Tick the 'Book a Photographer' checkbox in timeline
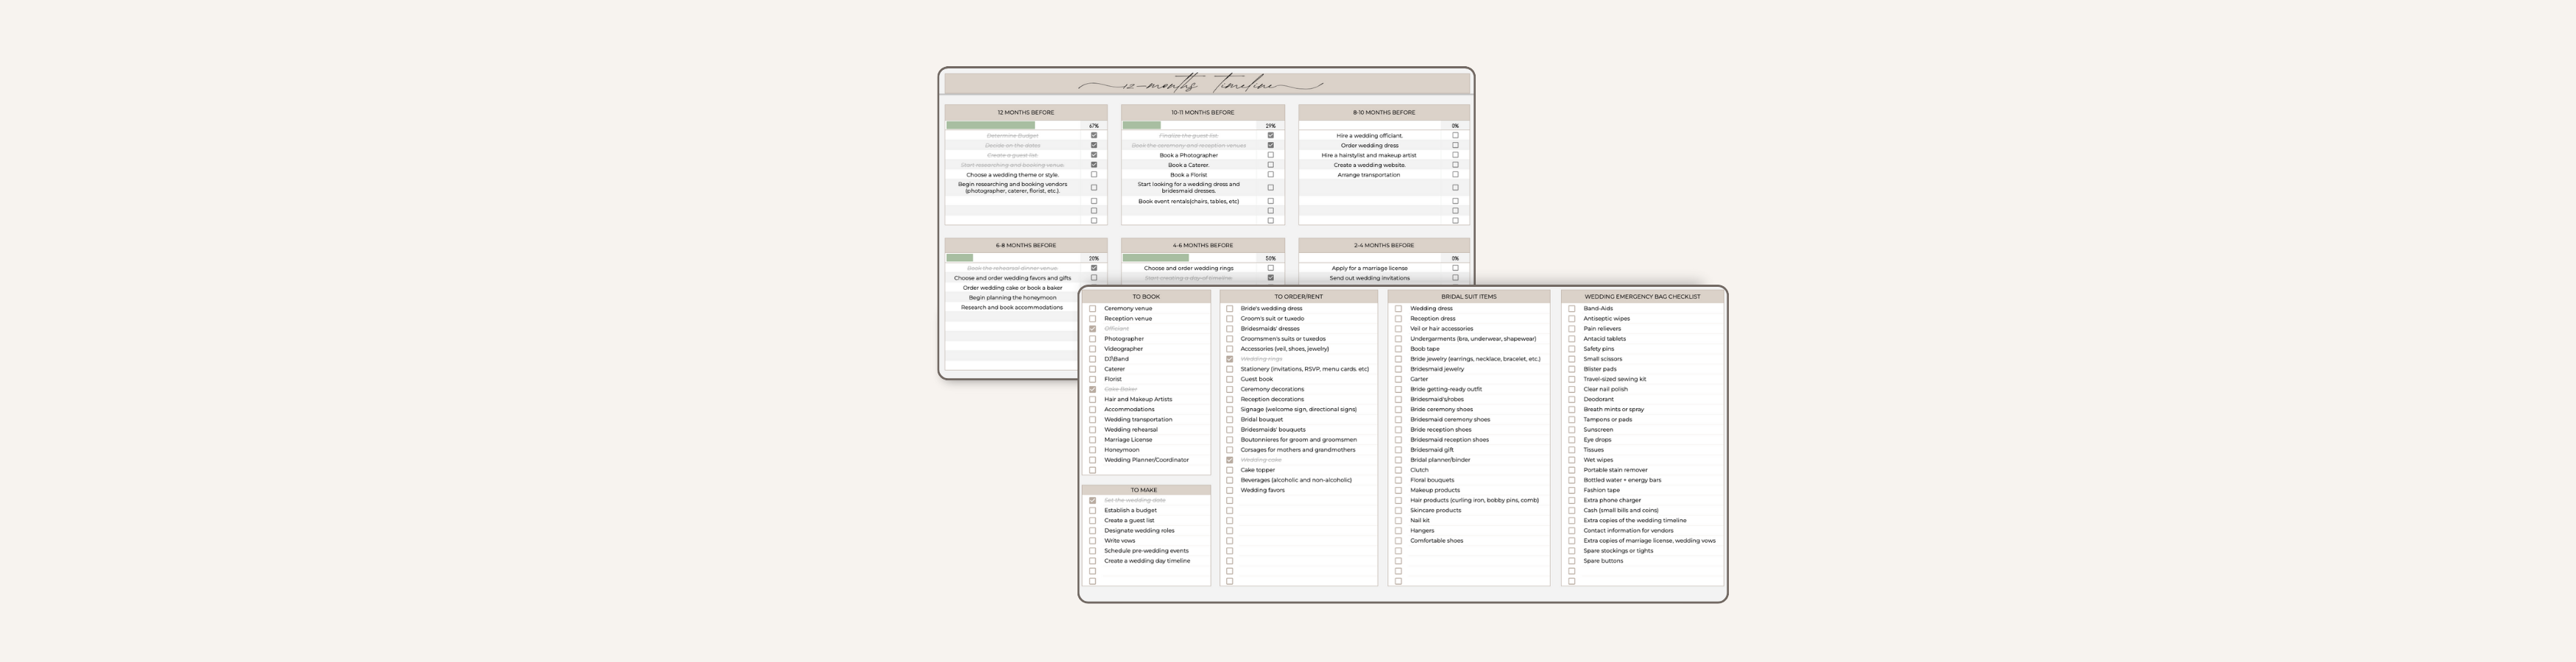The image size is (2576, 662). pos(1271,155)
